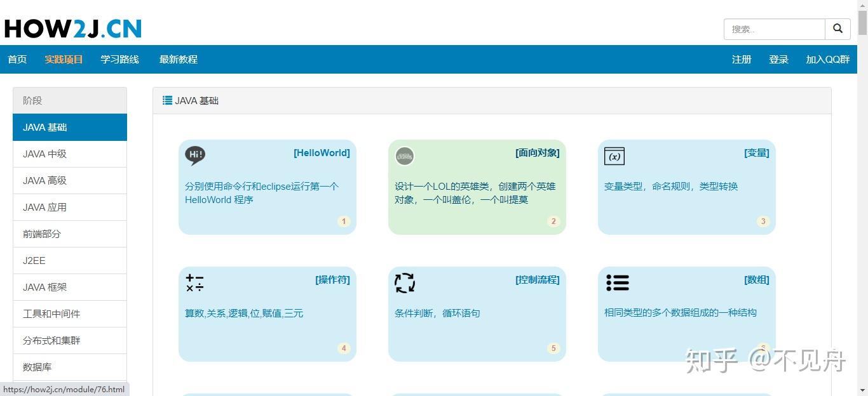Select 工具和中间件 in the sidebar
The width and height of the screenshot is (868, 396).
coord(70,313)
